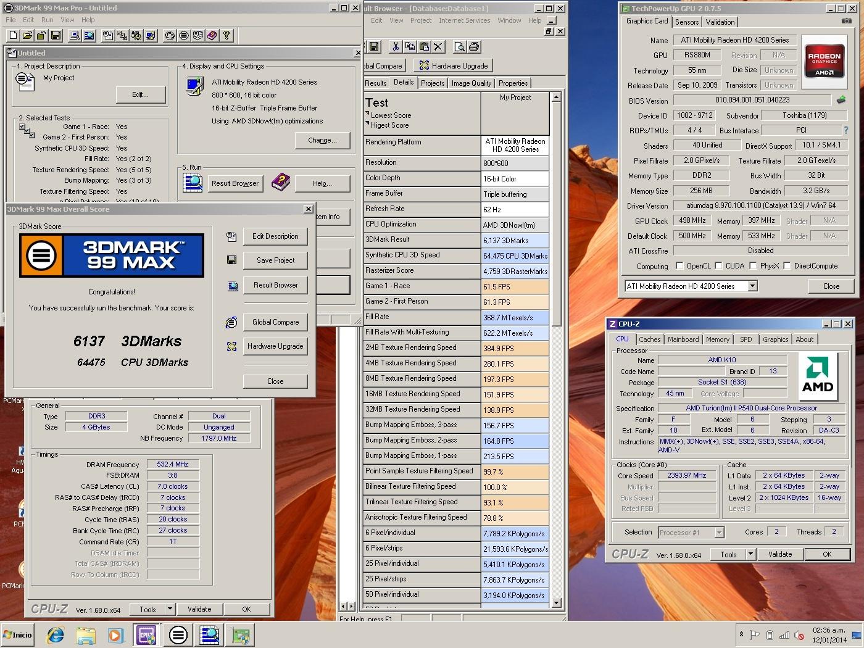Screen dimensions: 864x648
Task: Click Result Browser taskbar icon
Action: (210, 634)
